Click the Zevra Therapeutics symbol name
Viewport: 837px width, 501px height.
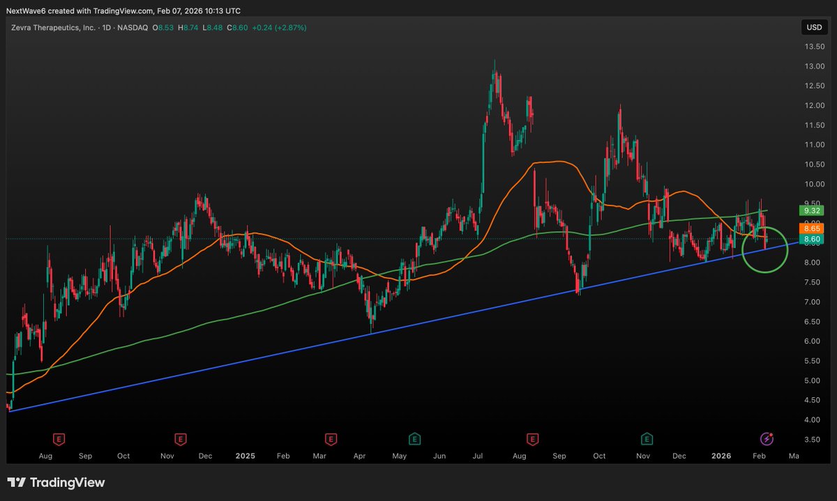click(52, 29)
